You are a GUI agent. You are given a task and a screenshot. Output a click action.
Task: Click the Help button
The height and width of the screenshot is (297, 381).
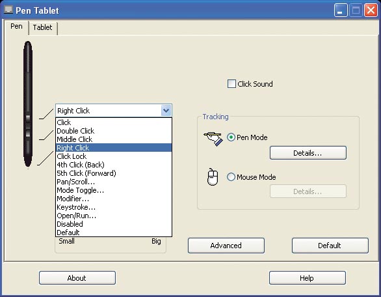coord(307,278)
